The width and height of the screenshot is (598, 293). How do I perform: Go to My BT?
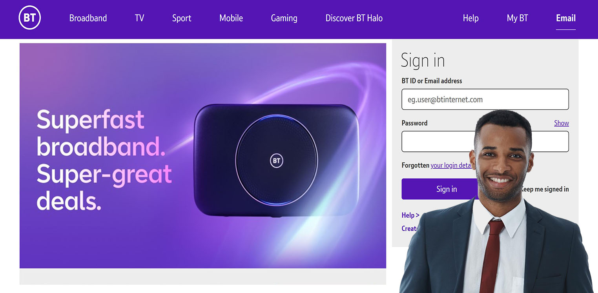[x=517, y=18]
